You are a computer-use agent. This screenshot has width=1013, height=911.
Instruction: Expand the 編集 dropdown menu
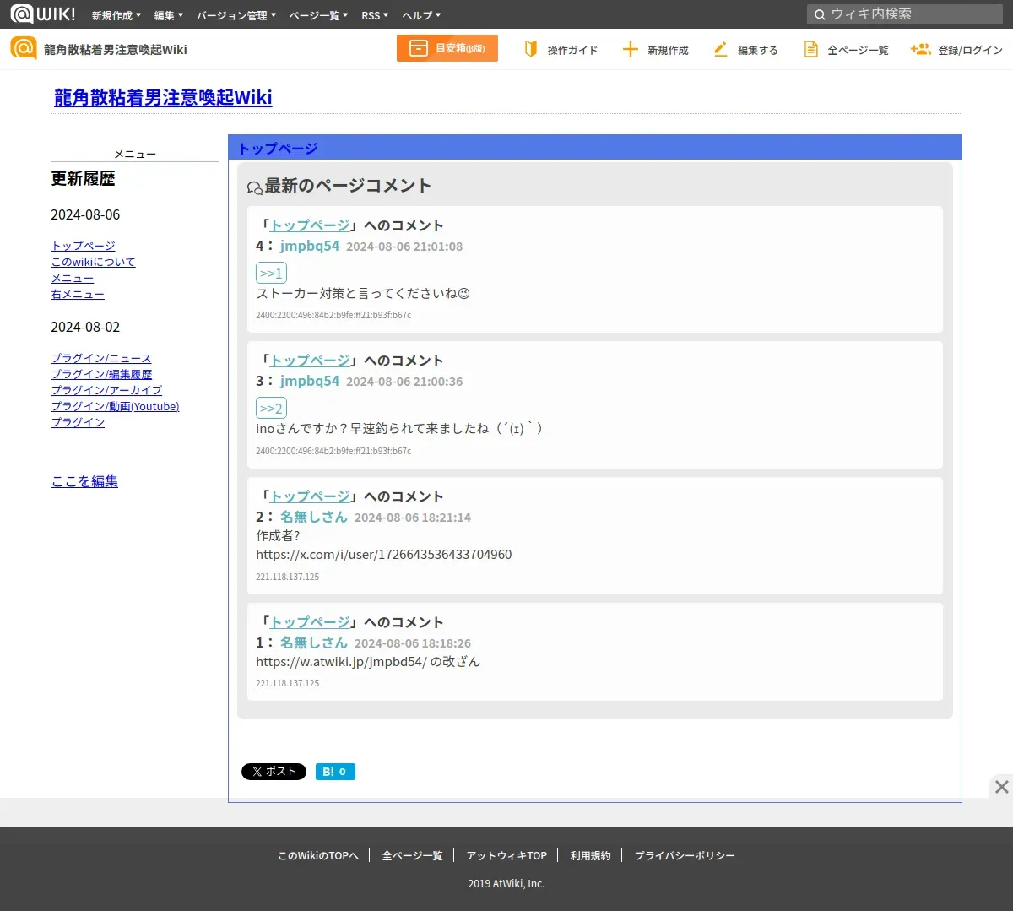(169, 15)
